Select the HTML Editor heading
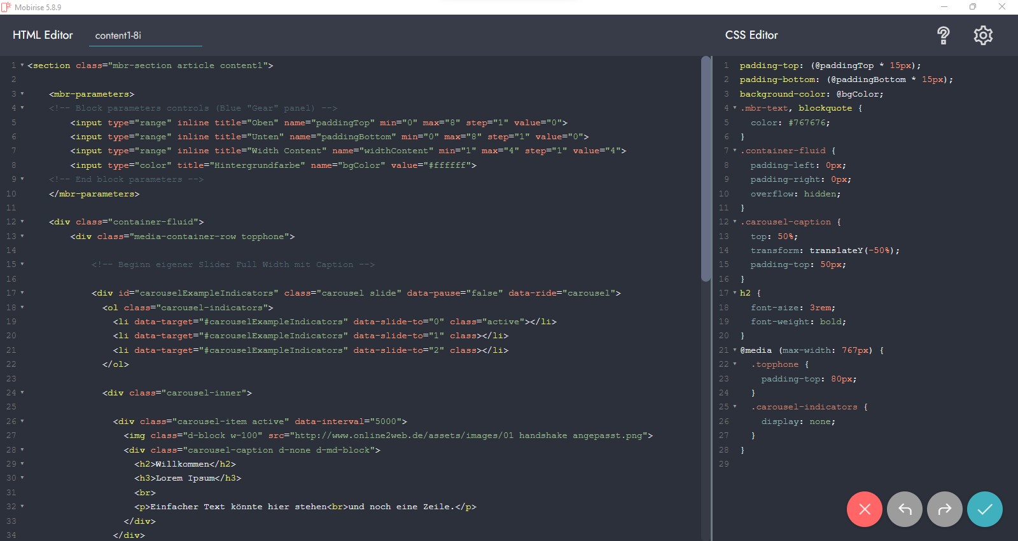 [43, 35]
